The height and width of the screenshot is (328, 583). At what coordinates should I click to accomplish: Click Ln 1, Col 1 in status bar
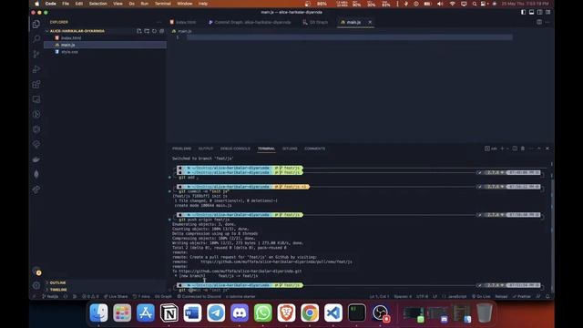coord(379,296)
